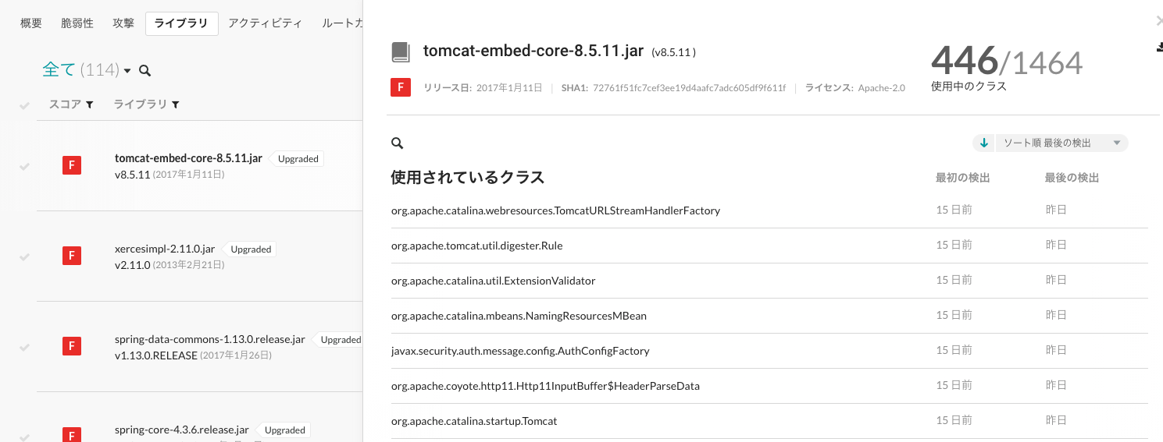Switch to the 脆弱性 tab

click(x=77, y=23)
